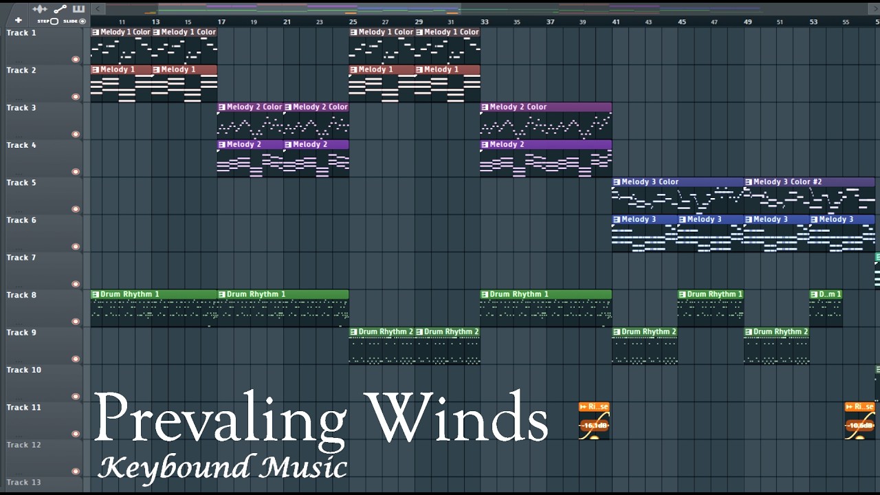Select the Melody 1 clip title at bar 13
Image resolution: width=880 pixels, height=495 pixels.
179,69
